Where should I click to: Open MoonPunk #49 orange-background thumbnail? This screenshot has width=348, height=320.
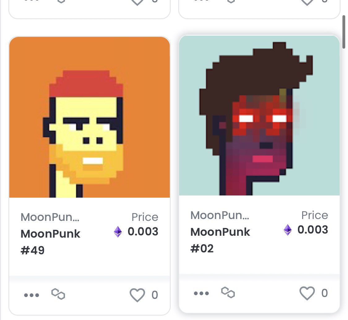pos(89,117)
